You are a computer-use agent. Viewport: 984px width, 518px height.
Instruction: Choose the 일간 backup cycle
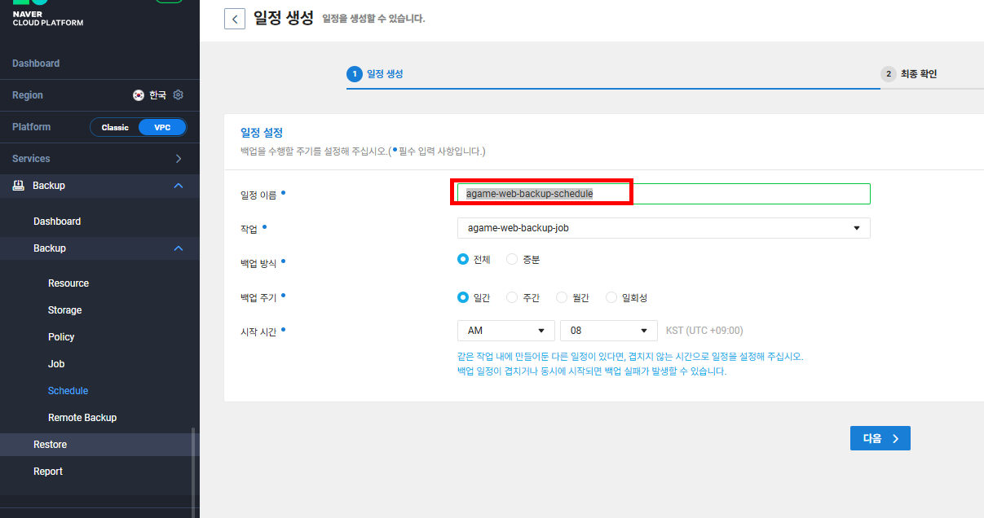click(463, 297)
